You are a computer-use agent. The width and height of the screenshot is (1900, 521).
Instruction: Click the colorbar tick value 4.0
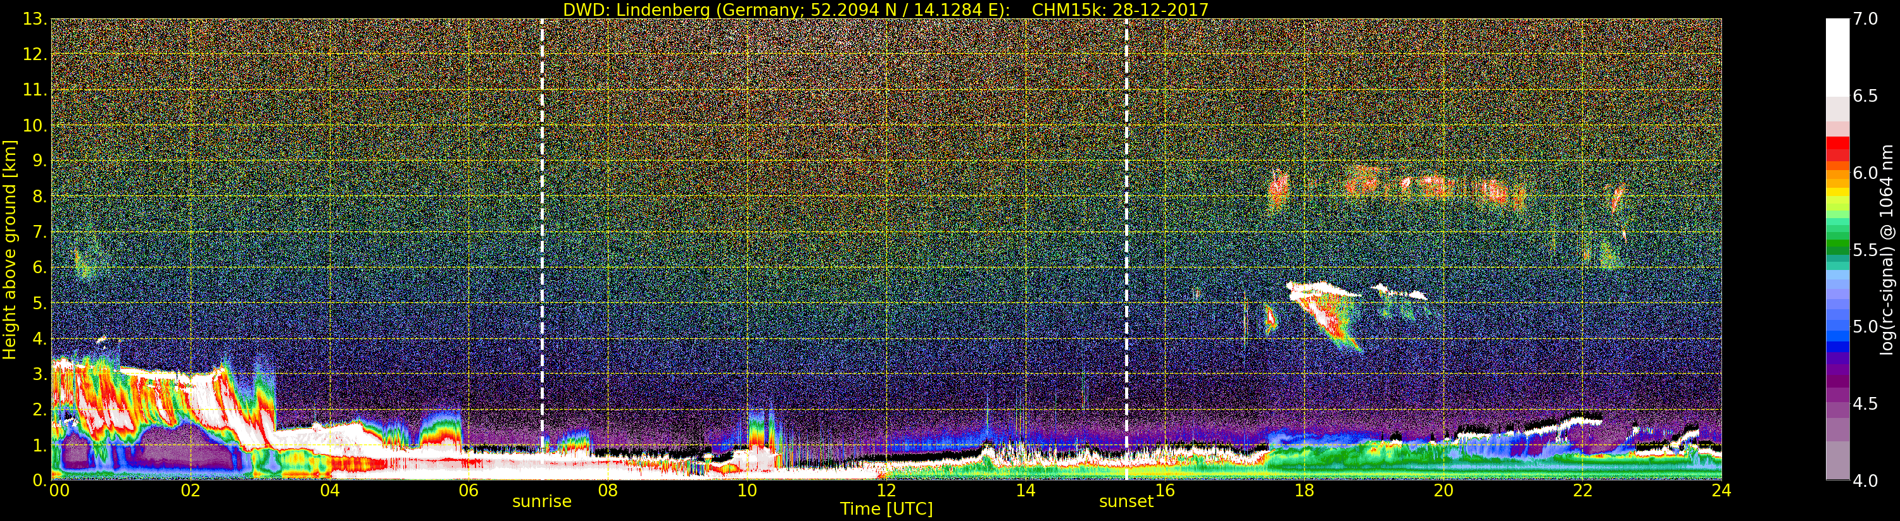point(1865,481)
